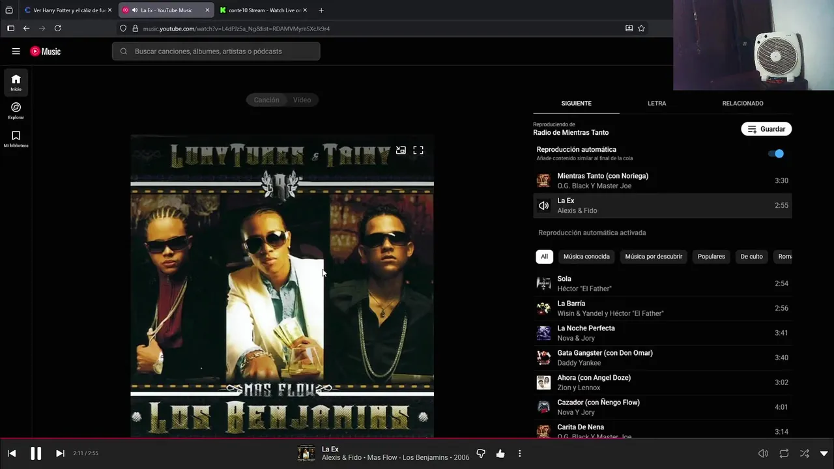Screen dimensions: 834x469
Task: Click the Sola song thumbnail
Action: 543,283
